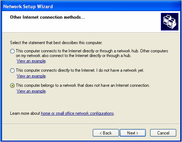
Task: Click the 'Other Internet connection methods...' heading
Action: pyautogui.click(x=47, y=17)
